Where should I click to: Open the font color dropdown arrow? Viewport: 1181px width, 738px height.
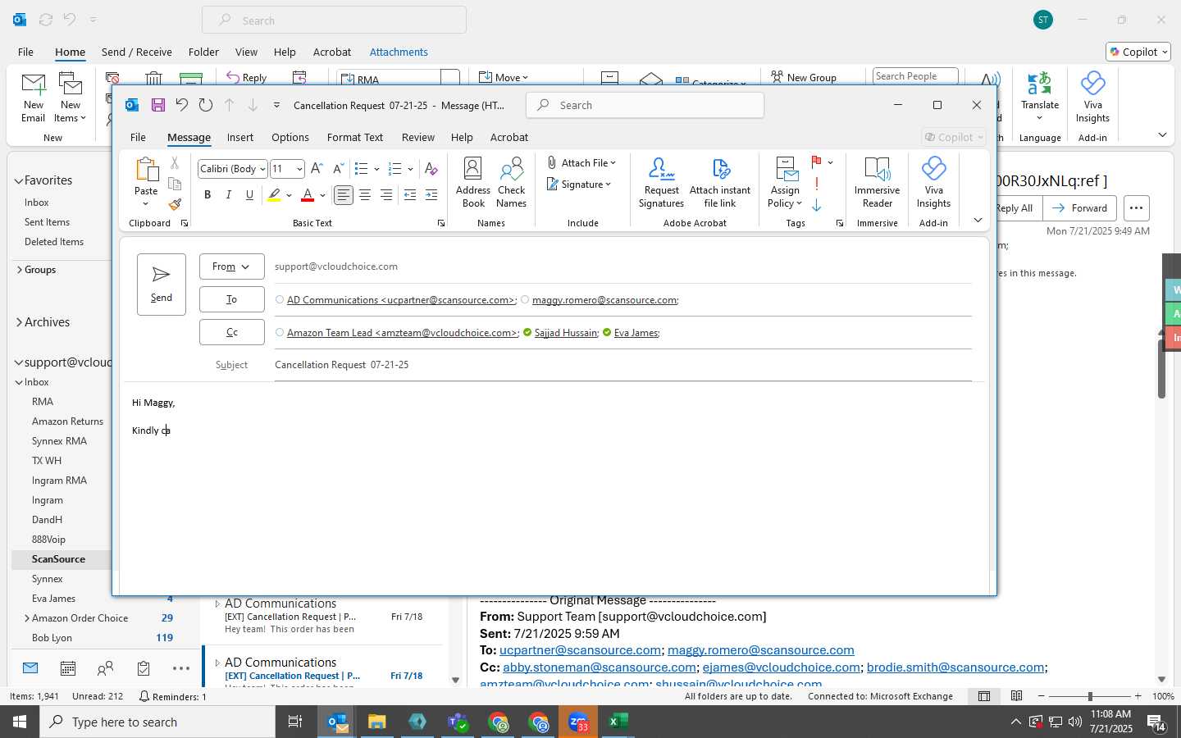coord(322,195)
